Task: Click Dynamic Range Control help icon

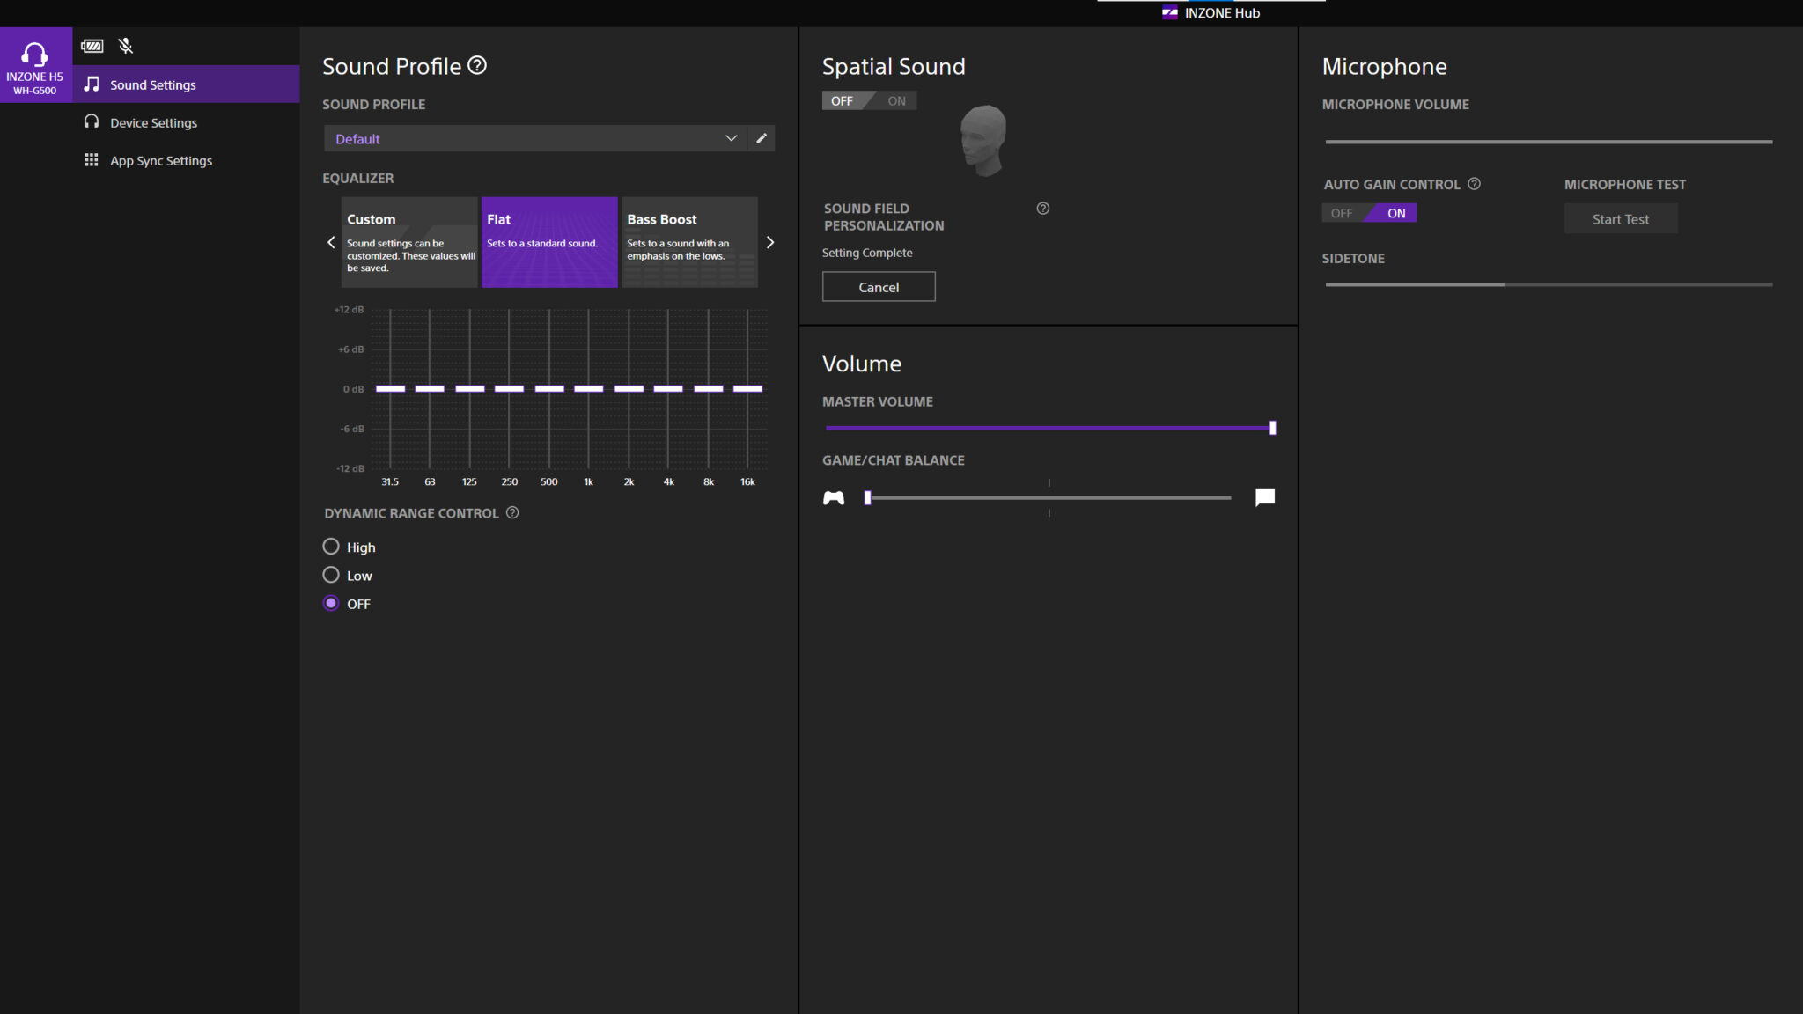Action: pyautogui.click(x=512, y=513)
